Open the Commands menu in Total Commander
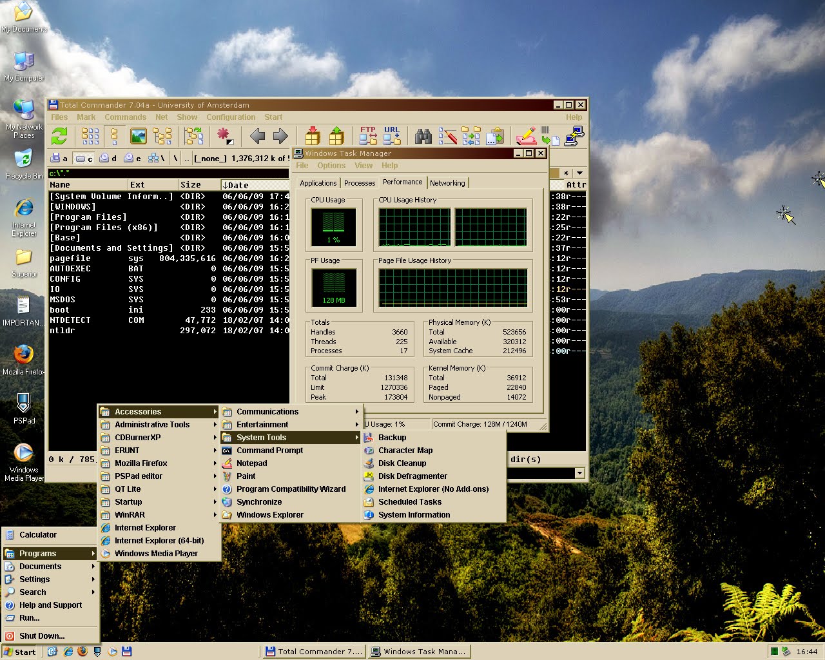 coord(126,117)
